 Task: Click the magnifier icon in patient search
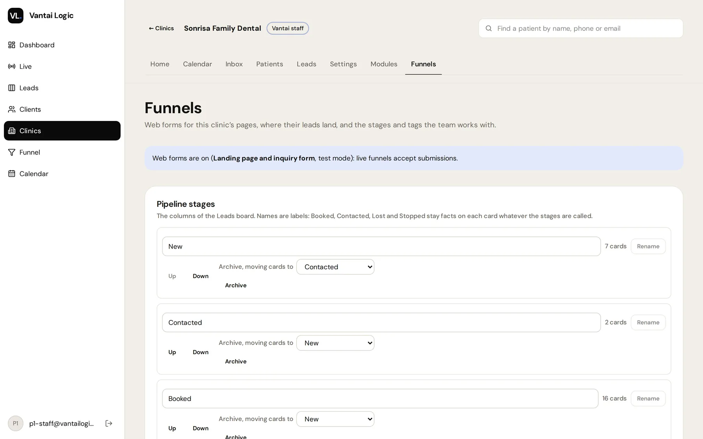pos(489,28)
